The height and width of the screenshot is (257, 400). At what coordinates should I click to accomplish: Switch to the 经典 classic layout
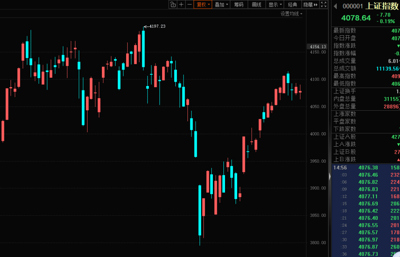point(293,5)
